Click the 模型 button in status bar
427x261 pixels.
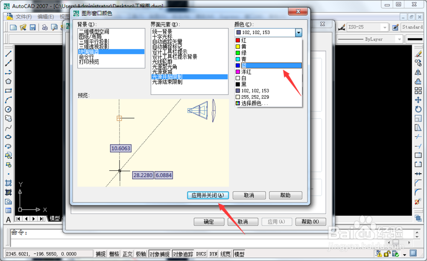[239, 254]
